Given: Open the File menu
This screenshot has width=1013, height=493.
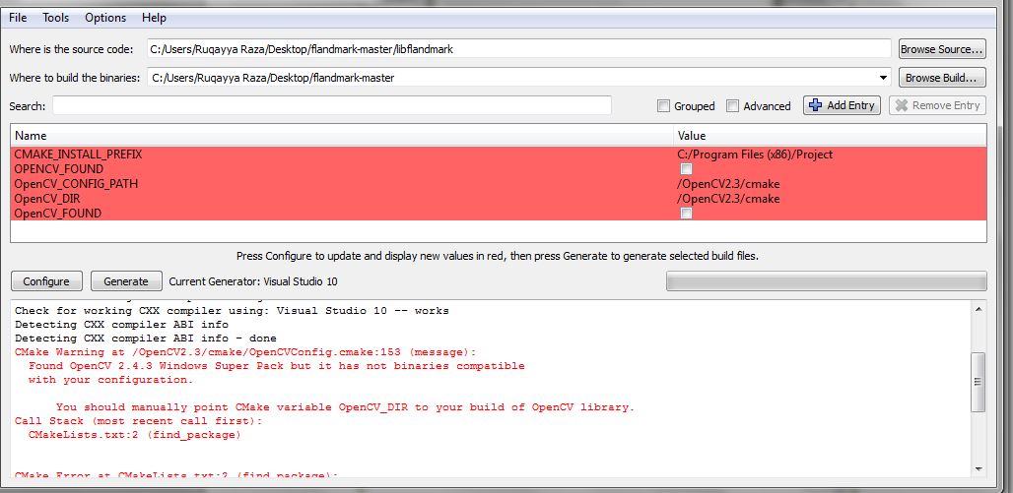Looking at the screenshot, I should pyautogui.click(x=18, y=18).
